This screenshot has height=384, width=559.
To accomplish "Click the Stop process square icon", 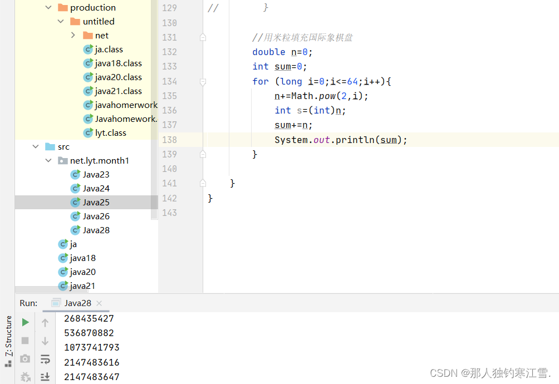I will [25, 341].
